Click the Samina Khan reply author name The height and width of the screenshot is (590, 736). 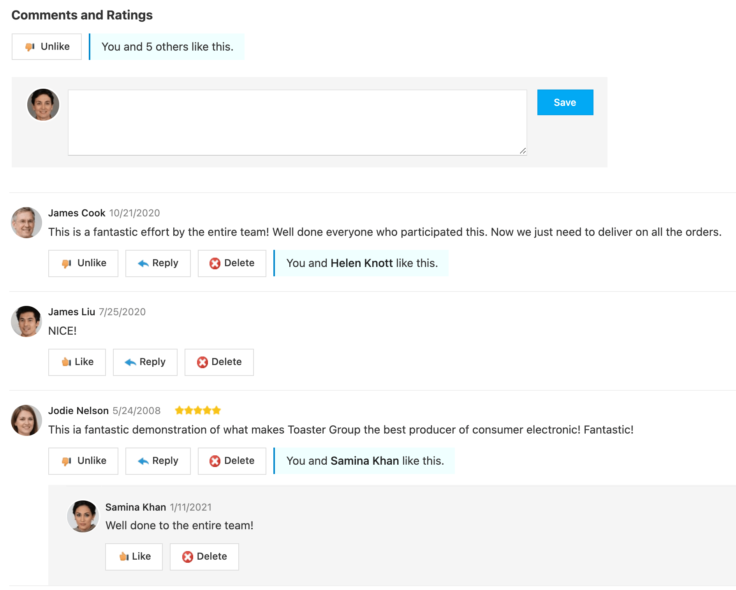point(136,507)
